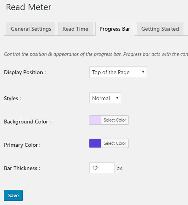Click the px unit text
The width and height of the screenshot is (188, 205).
tap(119, 169)
